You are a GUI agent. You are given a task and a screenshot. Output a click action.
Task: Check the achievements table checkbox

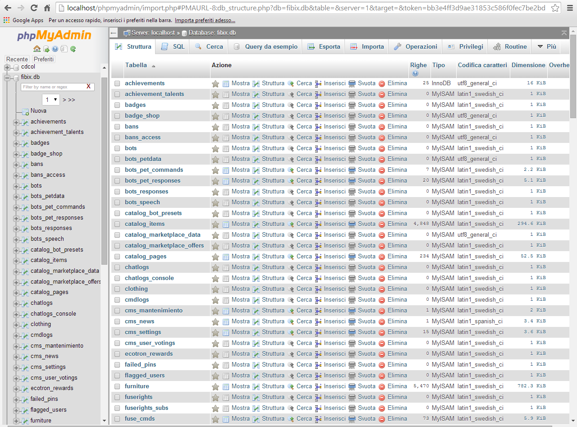(117, 83)
